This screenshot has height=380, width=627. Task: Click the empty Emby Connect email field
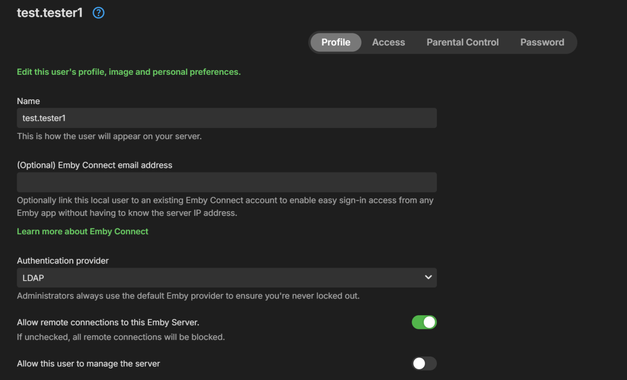pos(226,182)
